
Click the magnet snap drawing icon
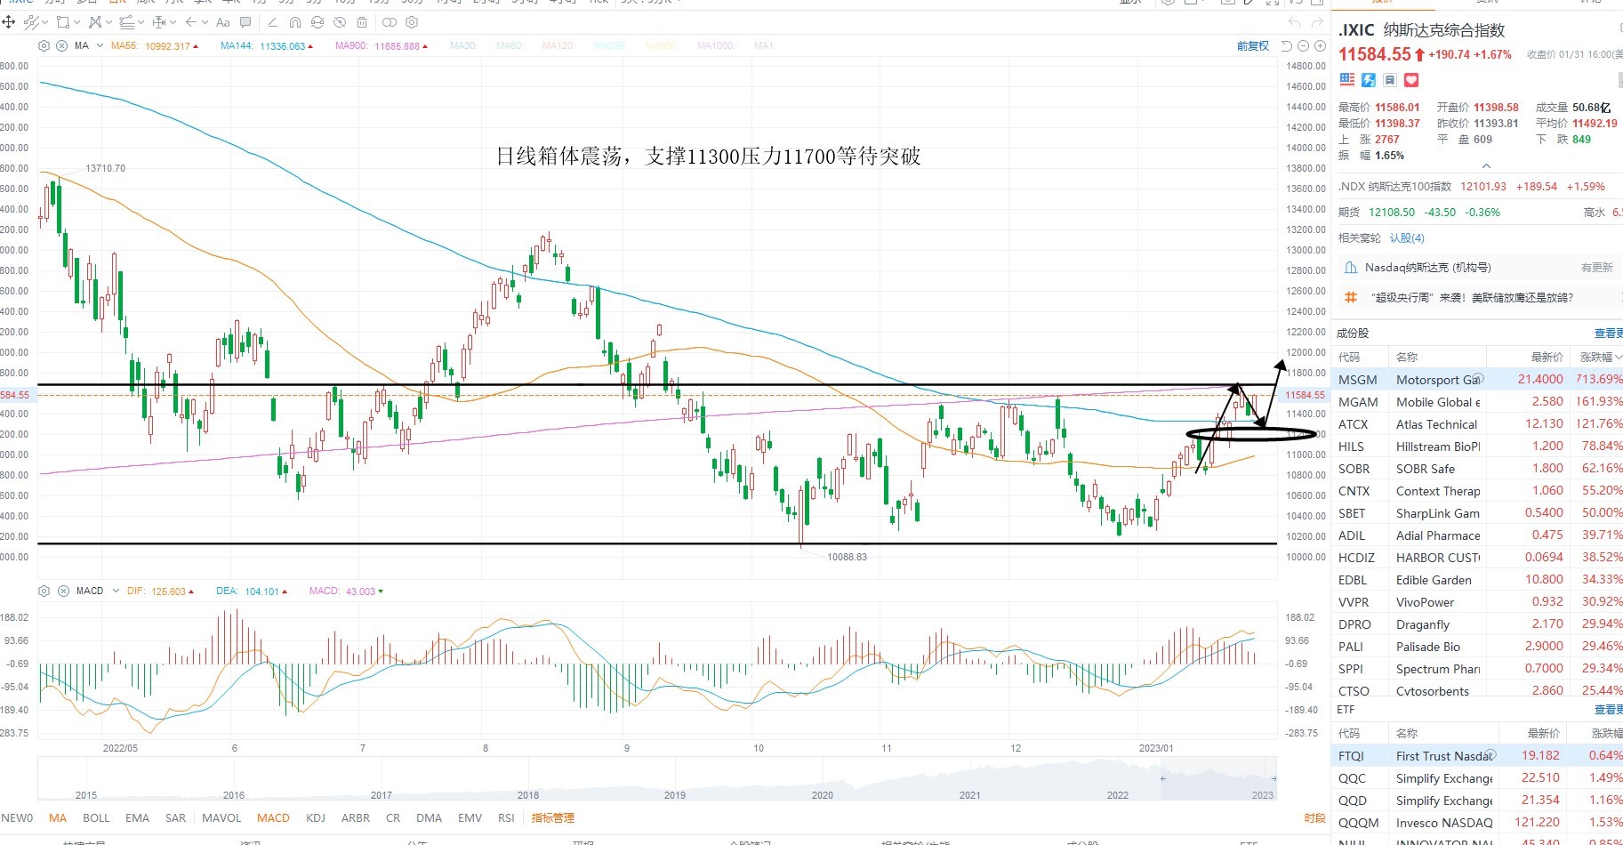(x=294, y=22)
